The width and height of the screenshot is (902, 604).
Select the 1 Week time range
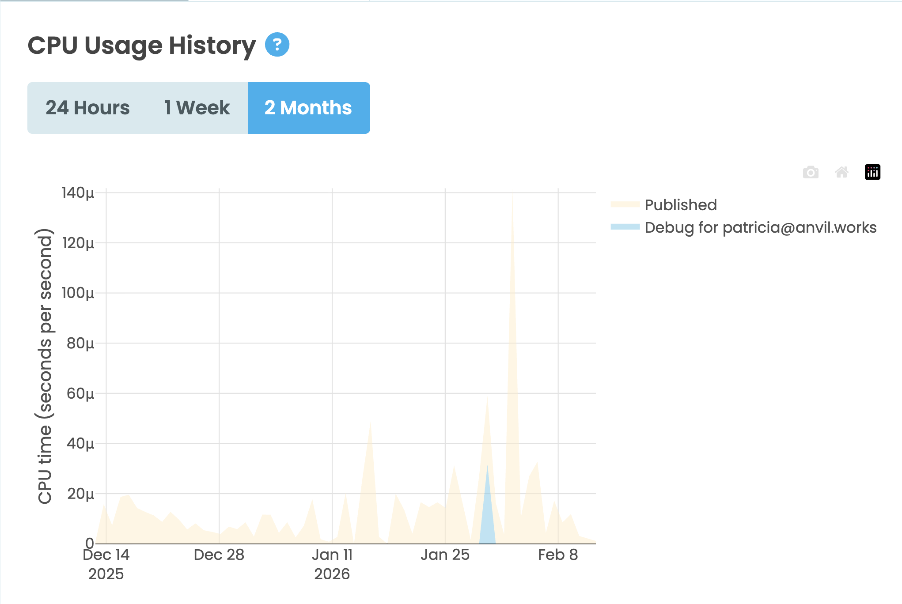click(197, 108)
